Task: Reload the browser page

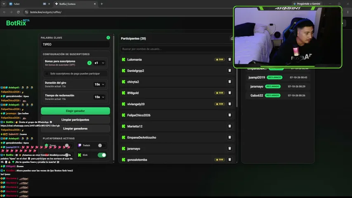Action: (18, 12)
